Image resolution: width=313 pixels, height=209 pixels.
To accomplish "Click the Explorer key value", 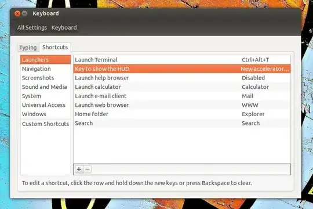I will [x=253, y=114].
